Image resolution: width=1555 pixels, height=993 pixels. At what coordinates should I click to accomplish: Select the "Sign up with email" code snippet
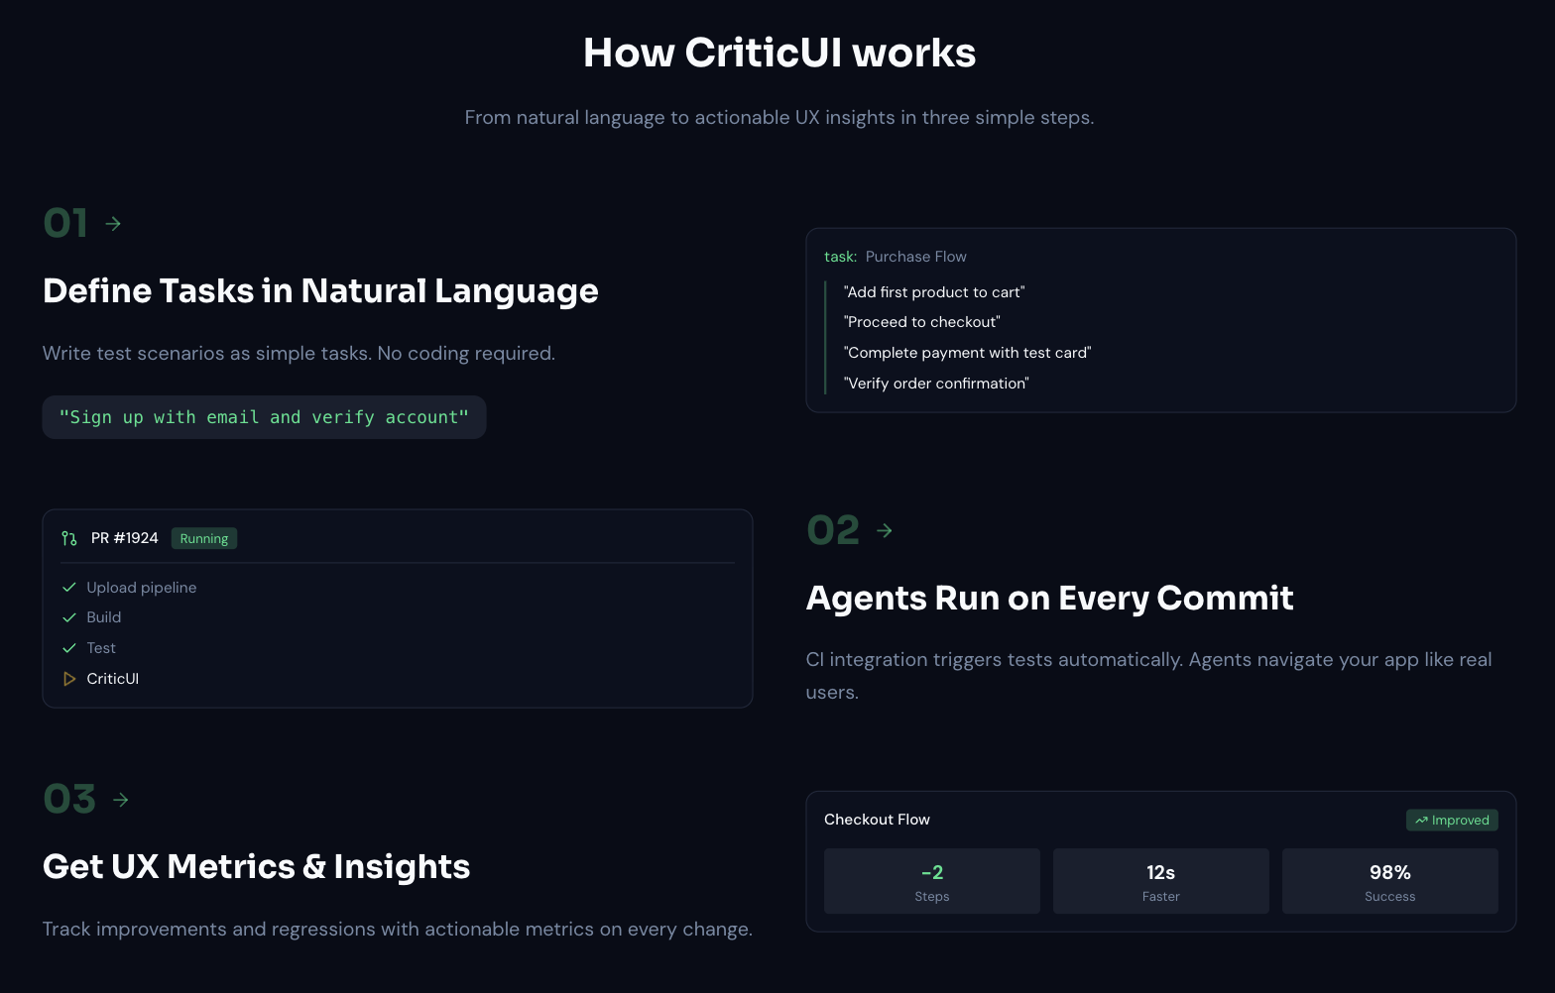[264, 417]
